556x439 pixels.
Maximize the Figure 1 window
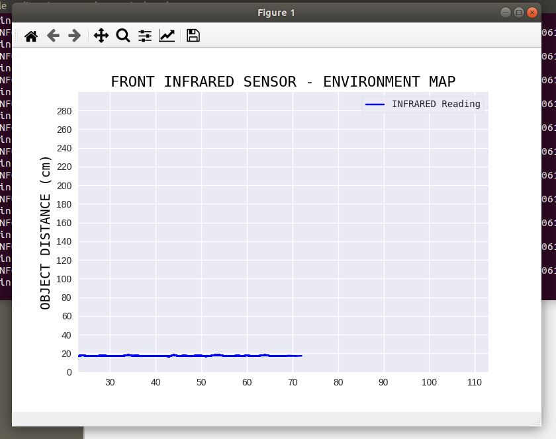(518, 13)
